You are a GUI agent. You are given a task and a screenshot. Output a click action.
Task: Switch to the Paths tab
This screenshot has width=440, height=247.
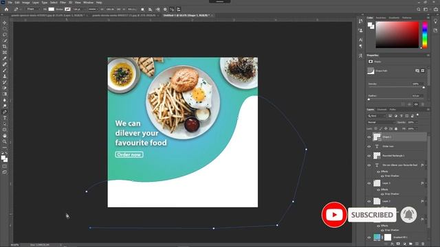pyautogui.click(x=393, y=110)
